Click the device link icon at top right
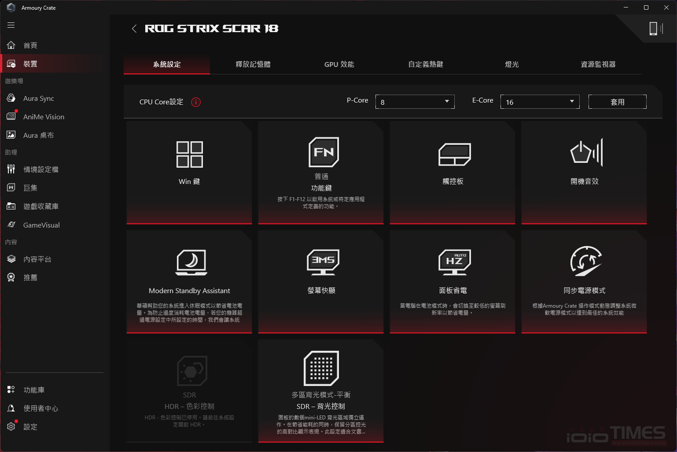 coord(656,29)
